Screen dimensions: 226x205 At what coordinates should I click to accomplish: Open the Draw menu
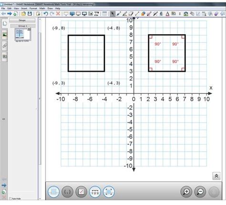click(50, 9)
